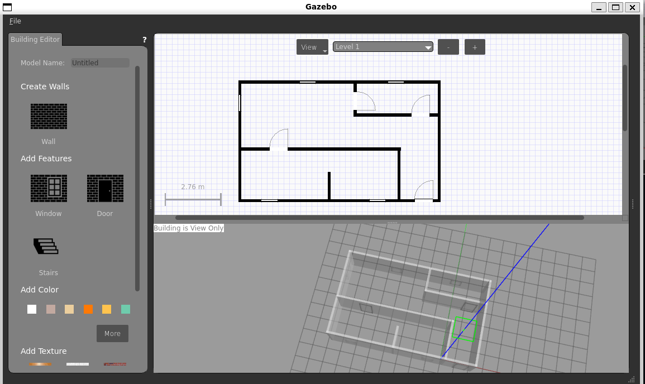This screenshot has height=384, width=645.
Task: Click the help question mark icon
Action: [x=145, y=40]
